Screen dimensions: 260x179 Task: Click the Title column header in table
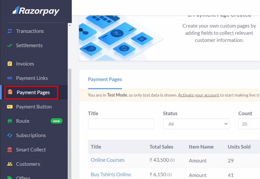click(96, 147)
